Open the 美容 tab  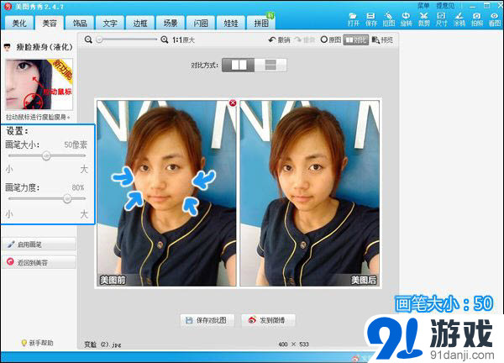pos(50,24)
